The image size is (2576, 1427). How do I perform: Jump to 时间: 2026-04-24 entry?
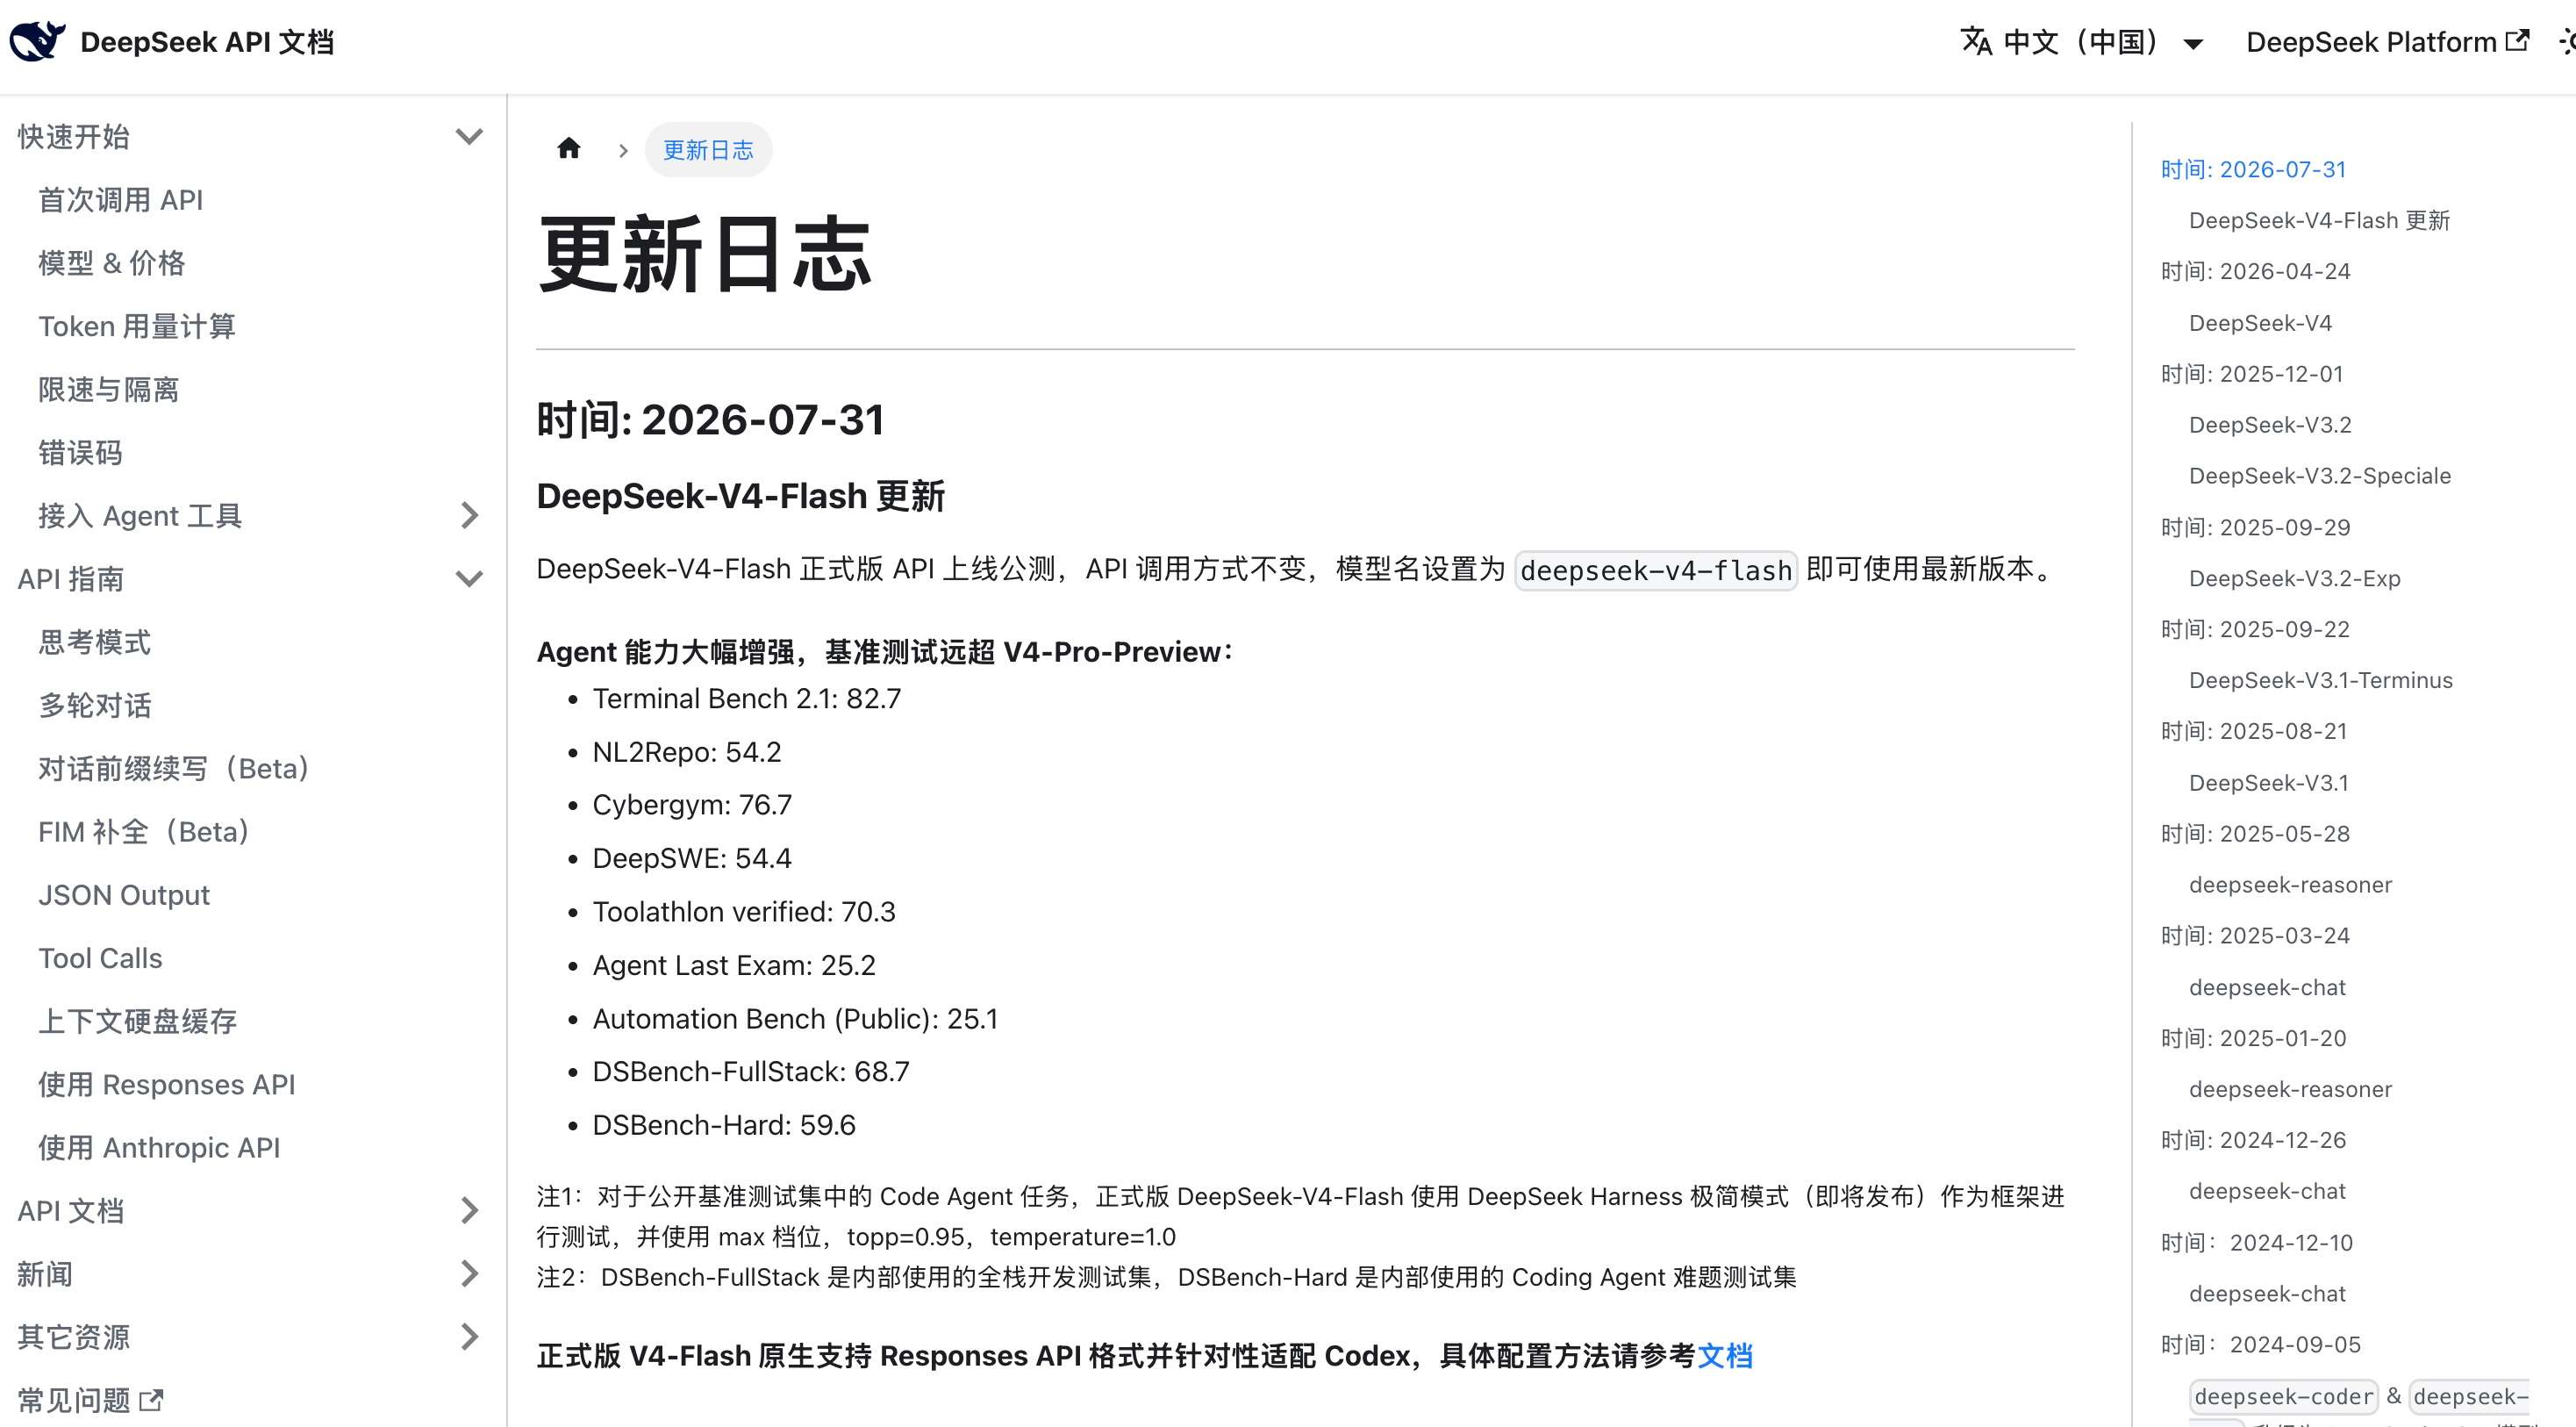[x=2255, y=272]
